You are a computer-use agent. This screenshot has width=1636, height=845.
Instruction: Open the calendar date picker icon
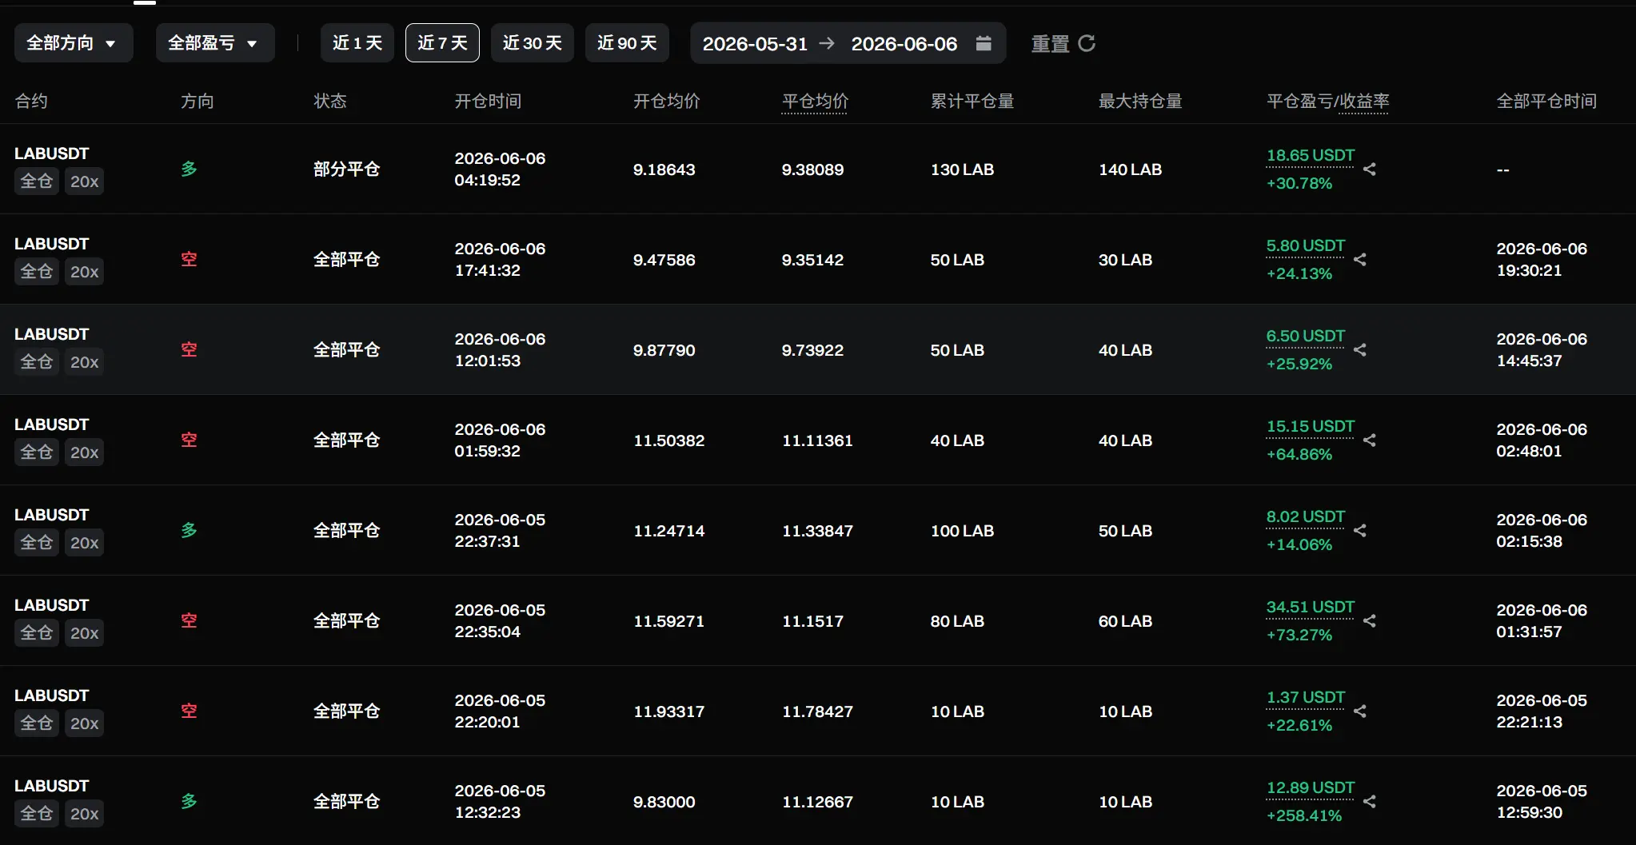click(x=984, y=43)
